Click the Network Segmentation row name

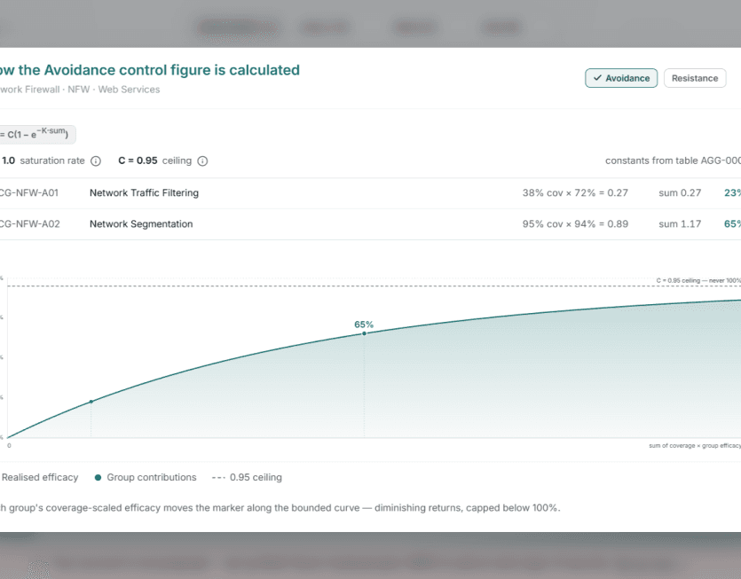point(141,223)
